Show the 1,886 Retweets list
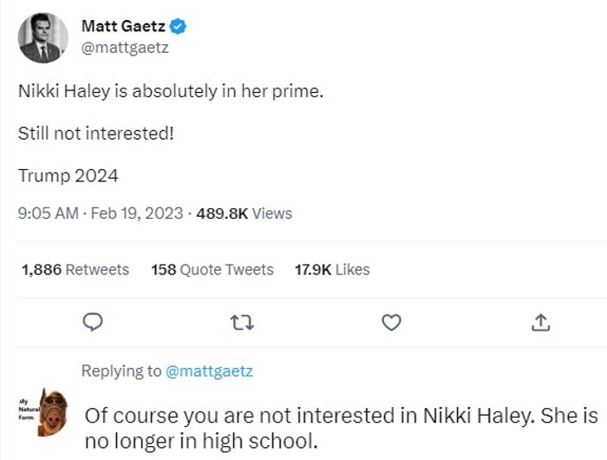 pyautogui.click(x=75, y=270)
